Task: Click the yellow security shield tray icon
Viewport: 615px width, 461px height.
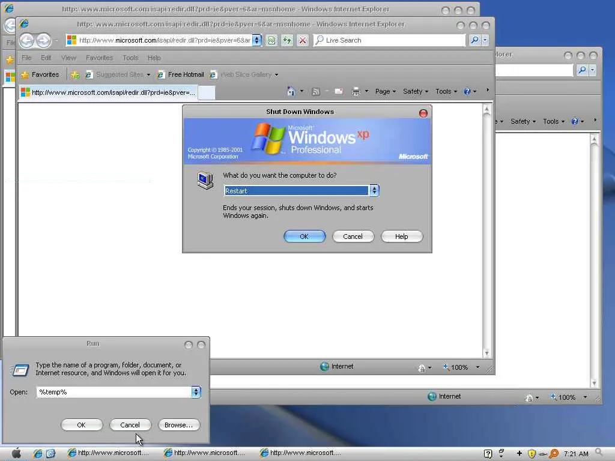Action: tap(532, 454)
